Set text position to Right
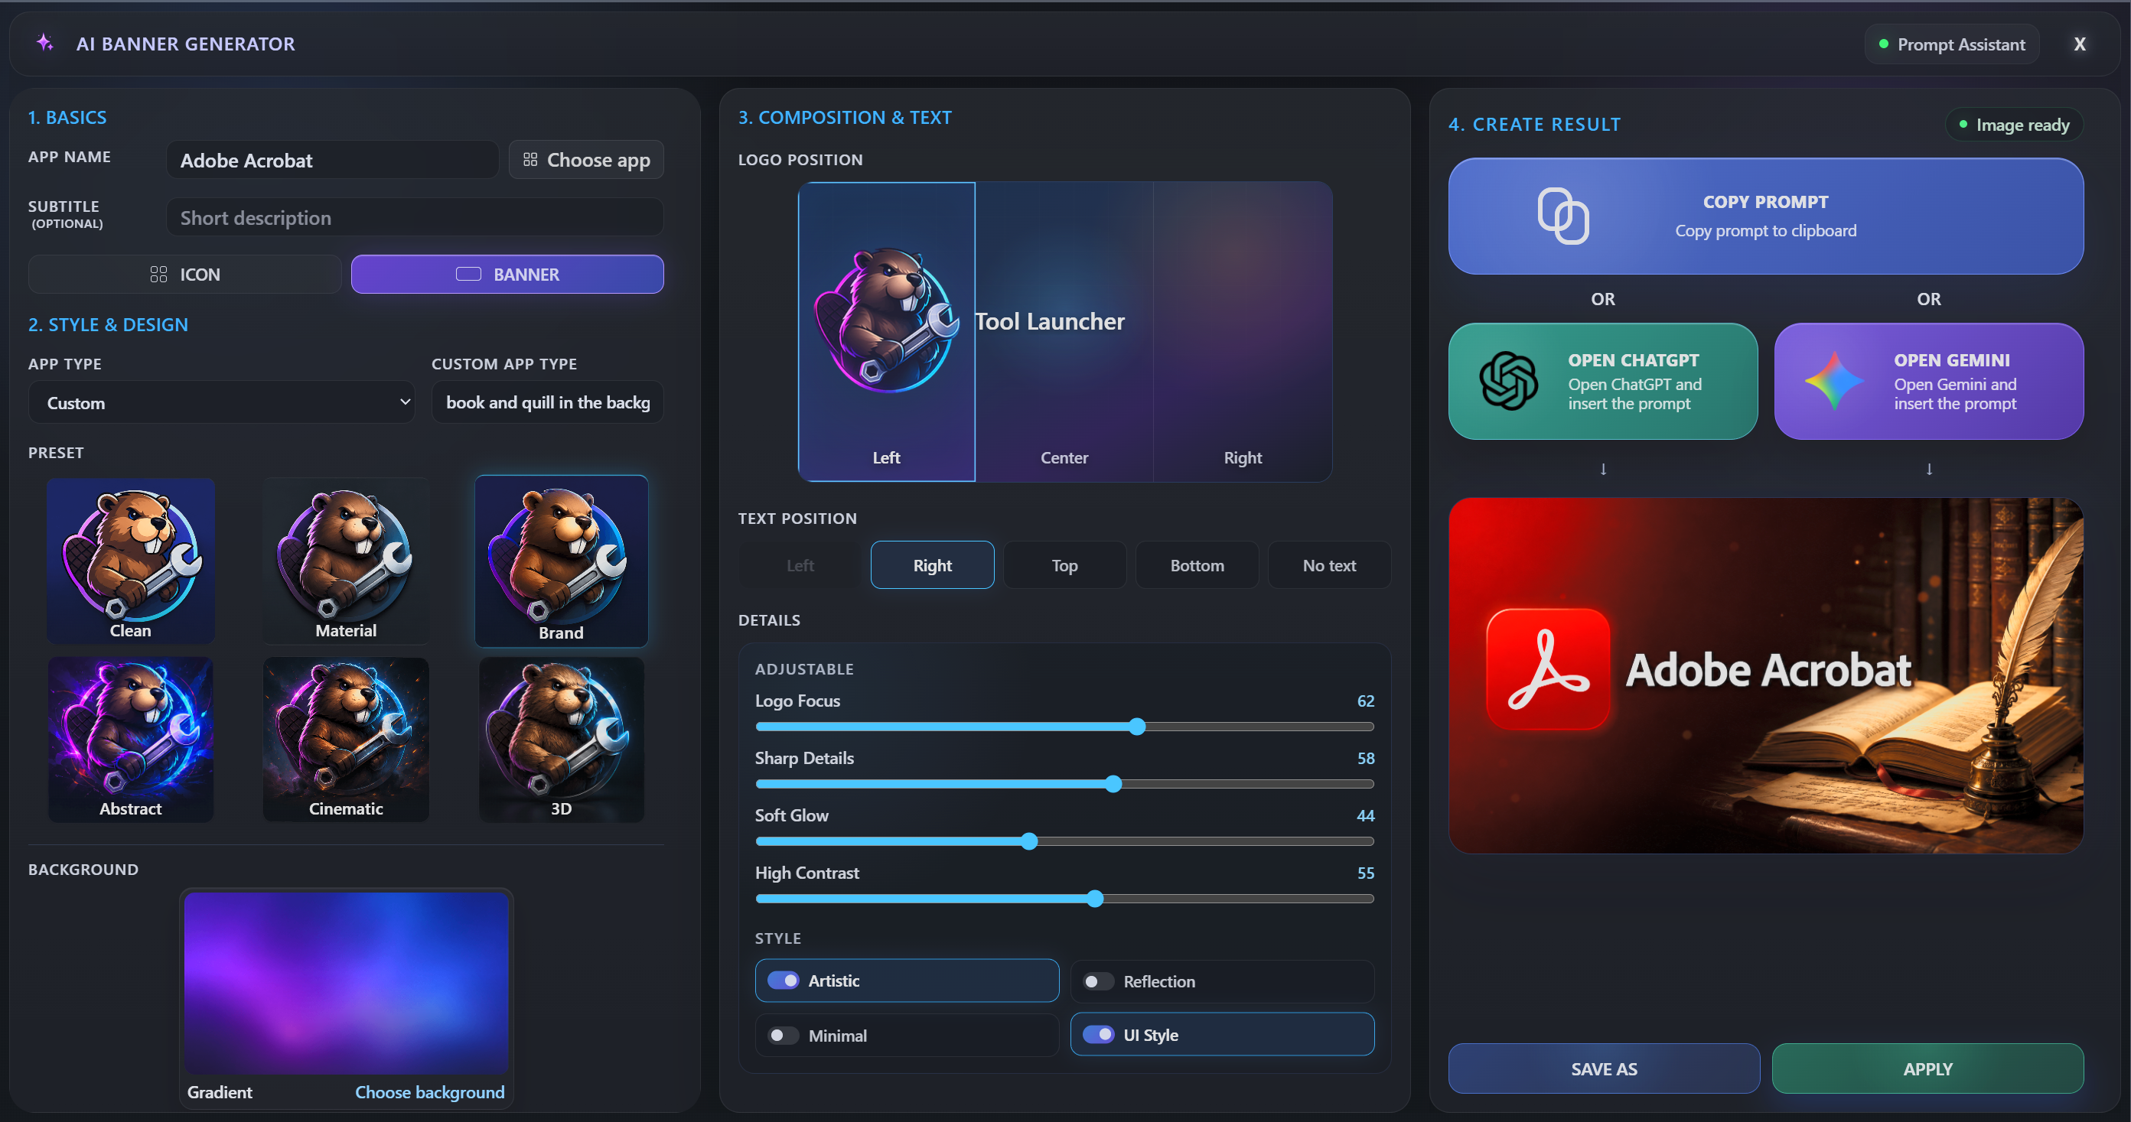 click(932, 564)
